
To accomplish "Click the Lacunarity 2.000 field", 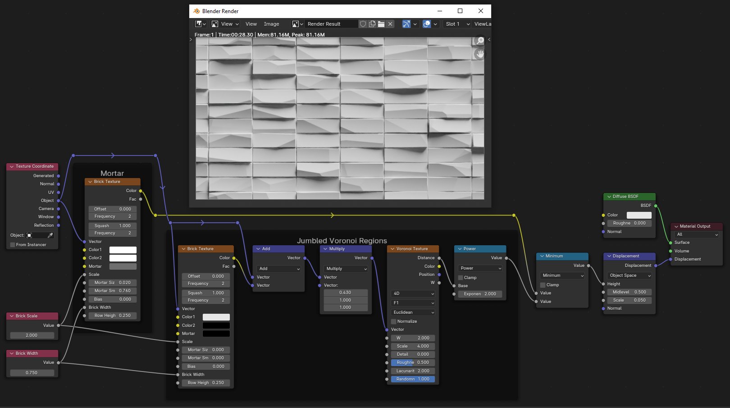I will [x=413, y=371].
